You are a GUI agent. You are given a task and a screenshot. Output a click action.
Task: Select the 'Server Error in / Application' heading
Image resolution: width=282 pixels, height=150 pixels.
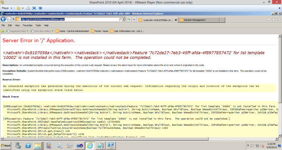point(39,40)
